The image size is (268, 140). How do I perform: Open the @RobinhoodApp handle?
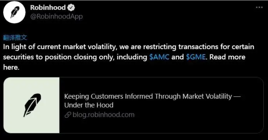(56, 17)
